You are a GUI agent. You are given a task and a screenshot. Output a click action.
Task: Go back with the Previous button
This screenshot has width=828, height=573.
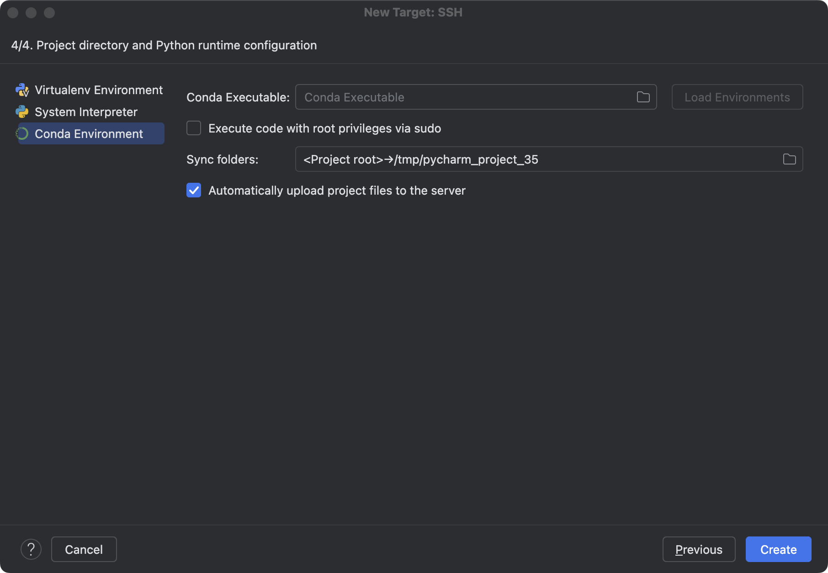pos(699,549)
